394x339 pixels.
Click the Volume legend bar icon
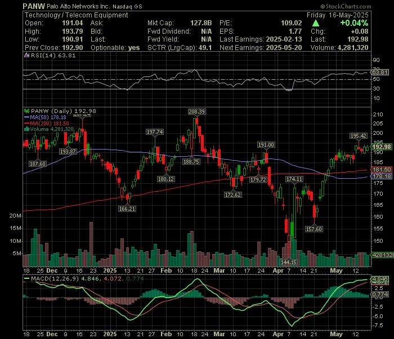(26, 129)
